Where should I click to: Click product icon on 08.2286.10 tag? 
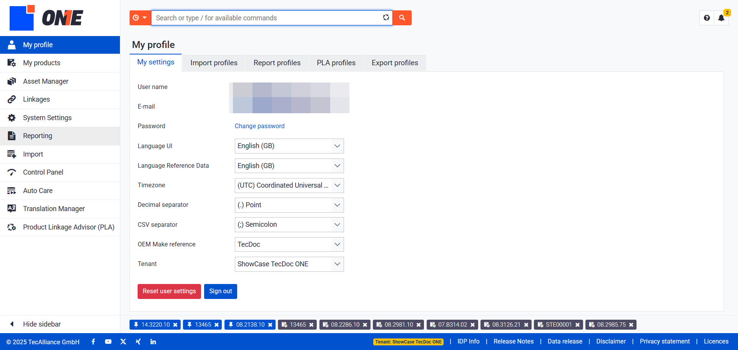tap(326, 325)
